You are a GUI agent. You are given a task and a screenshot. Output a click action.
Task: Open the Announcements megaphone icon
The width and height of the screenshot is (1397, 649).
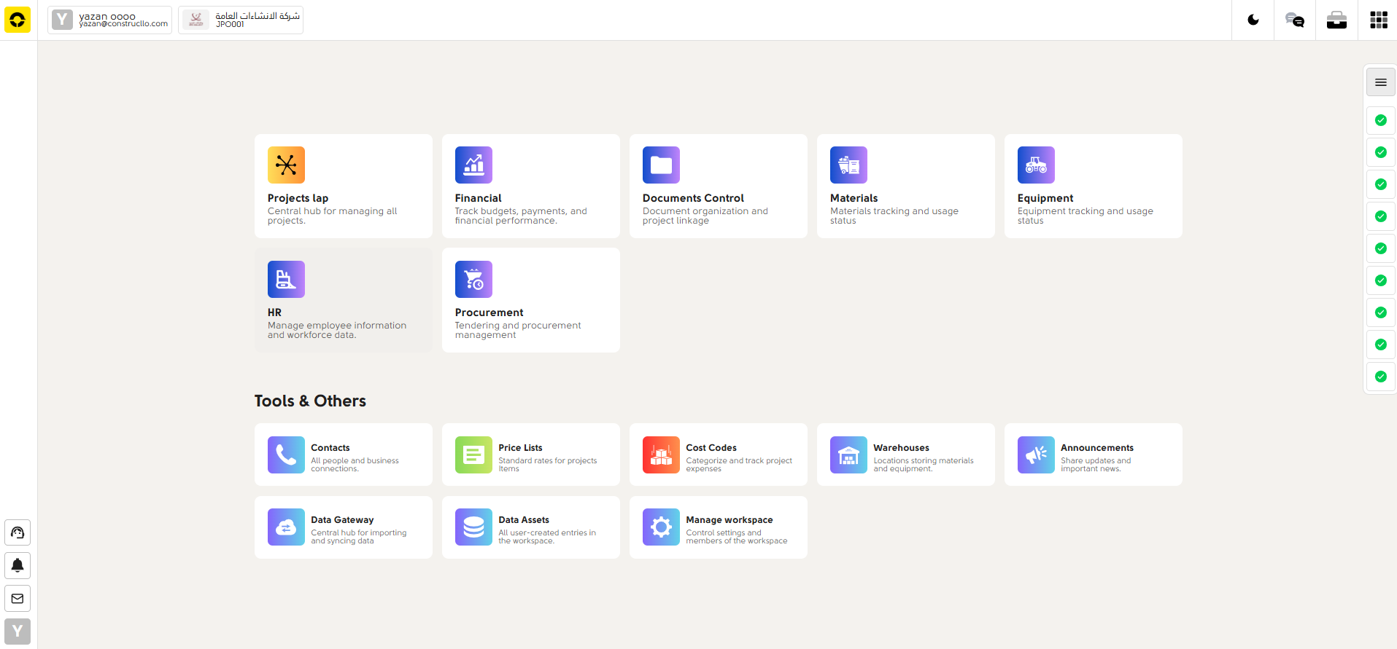[x=1036, y=455]
